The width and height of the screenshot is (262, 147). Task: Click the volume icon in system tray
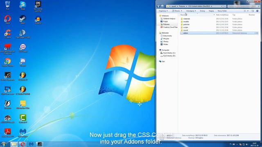click(247, 144)
